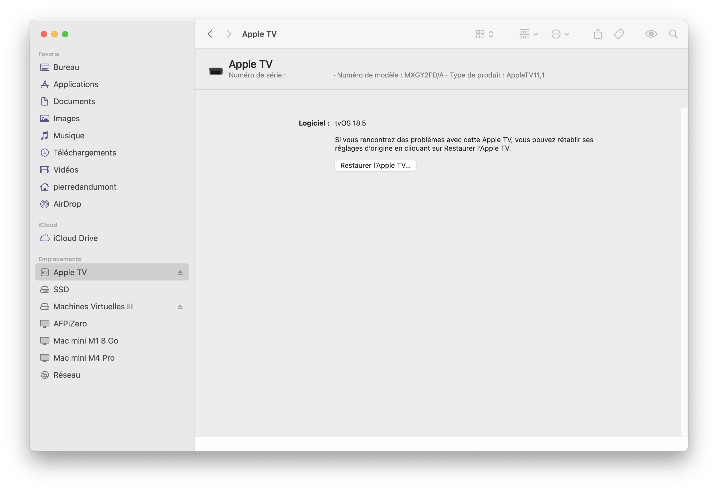Open Applications in the sidebar

pos(112,84)
